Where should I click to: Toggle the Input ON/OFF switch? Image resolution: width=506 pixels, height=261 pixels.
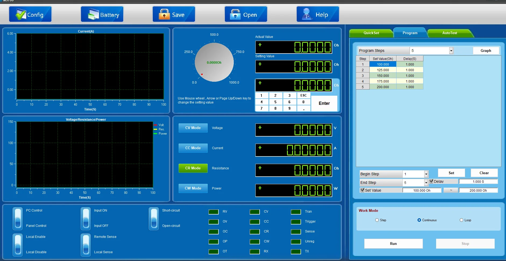click(x=86, y=218)
